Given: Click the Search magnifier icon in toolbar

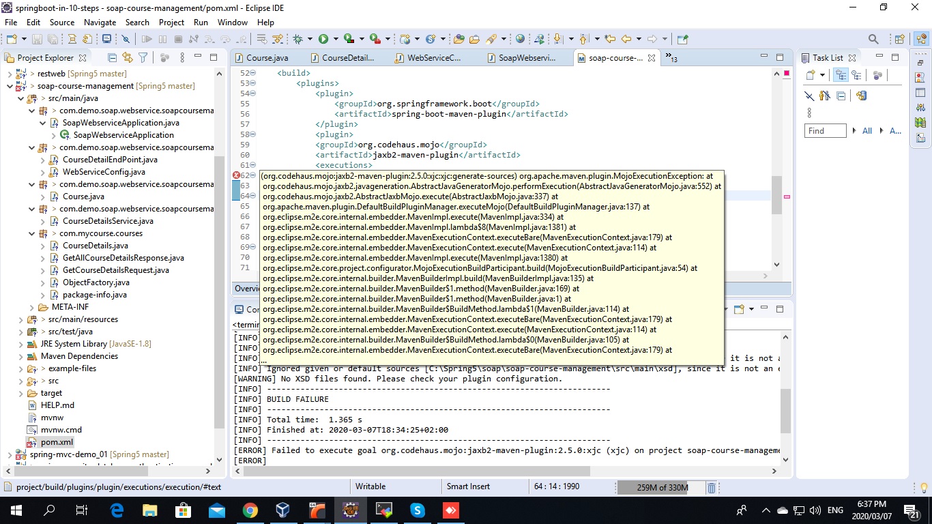Looking at the screenshot, I should [x=873, y=40].
